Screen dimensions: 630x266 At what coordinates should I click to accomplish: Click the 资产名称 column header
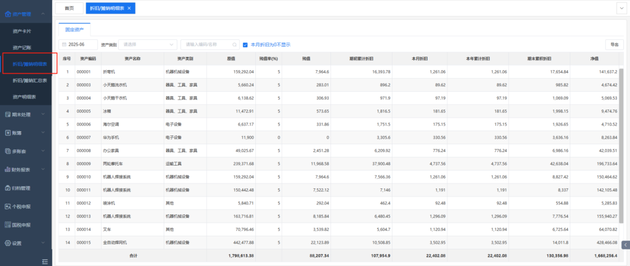133,58
